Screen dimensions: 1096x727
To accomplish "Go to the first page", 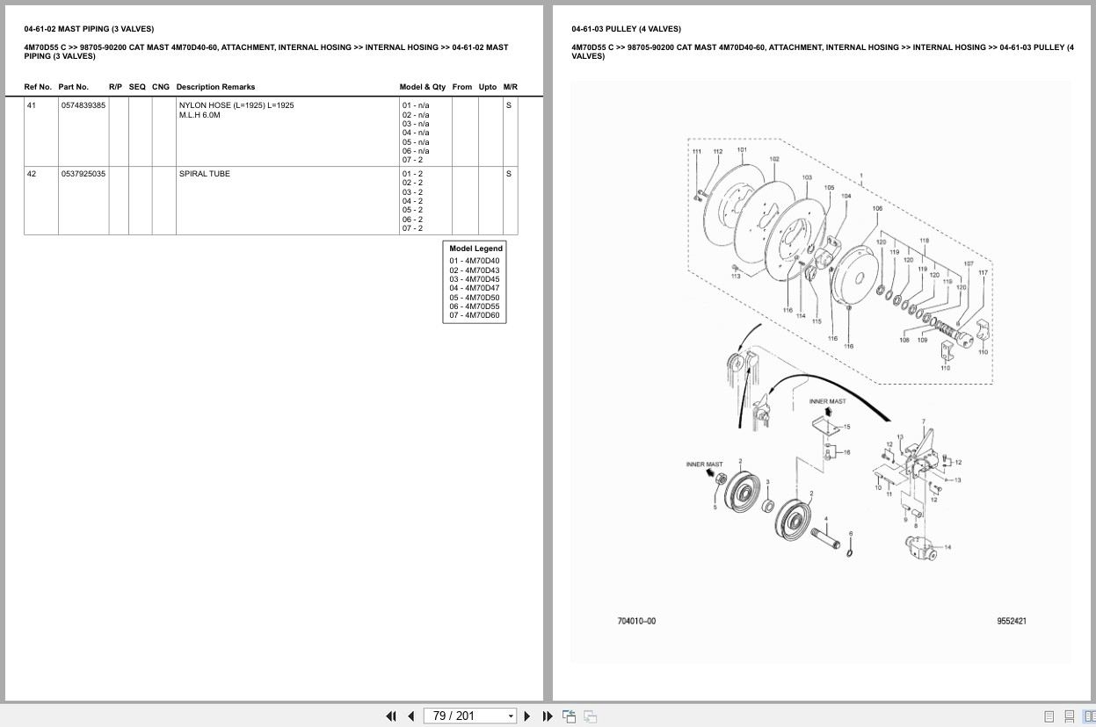I will point(391,716).
